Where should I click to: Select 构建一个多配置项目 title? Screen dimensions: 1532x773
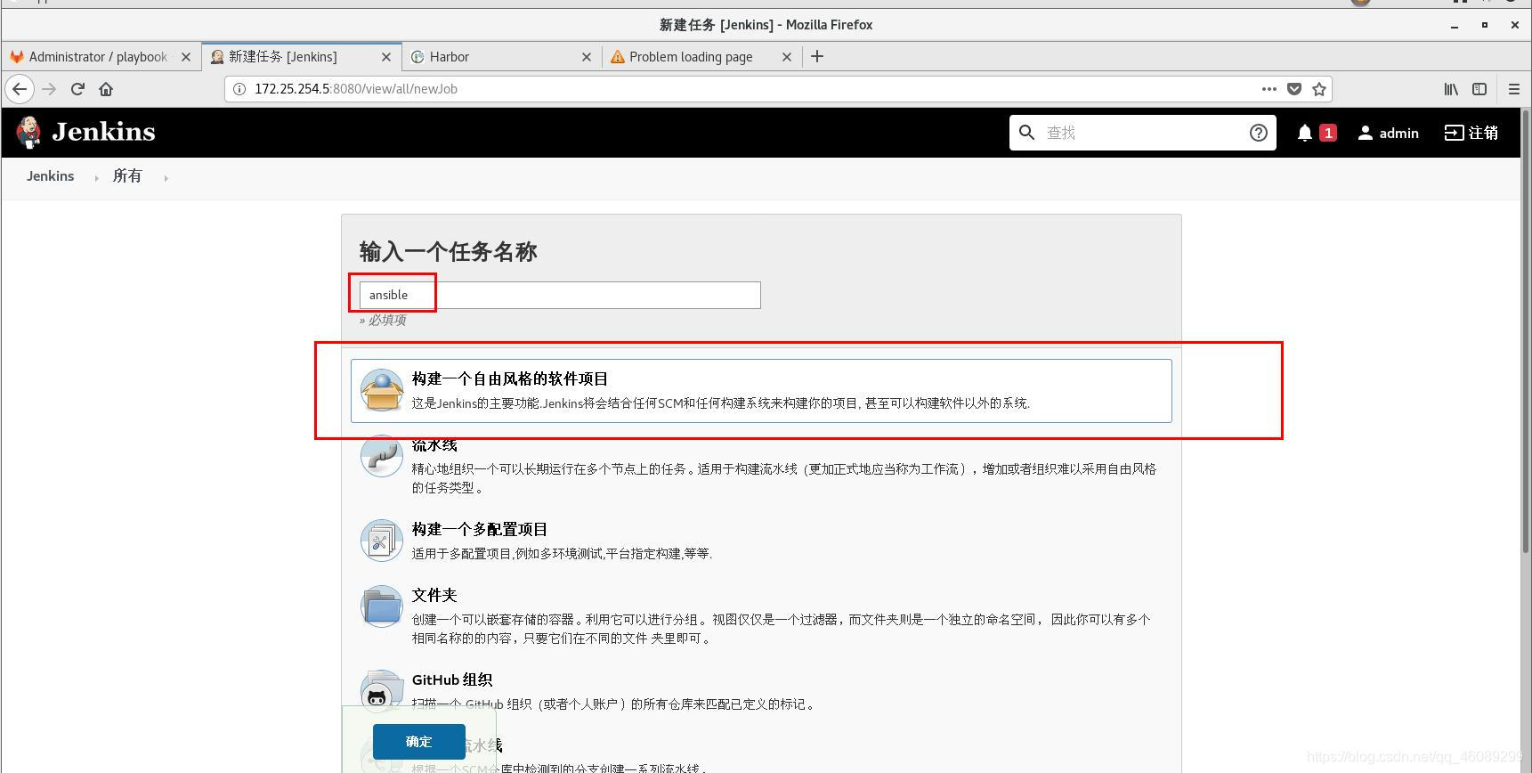tap(480, 529)
